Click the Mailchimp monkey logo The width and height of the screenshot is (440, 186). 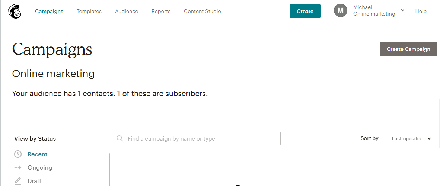pos(15,11)
